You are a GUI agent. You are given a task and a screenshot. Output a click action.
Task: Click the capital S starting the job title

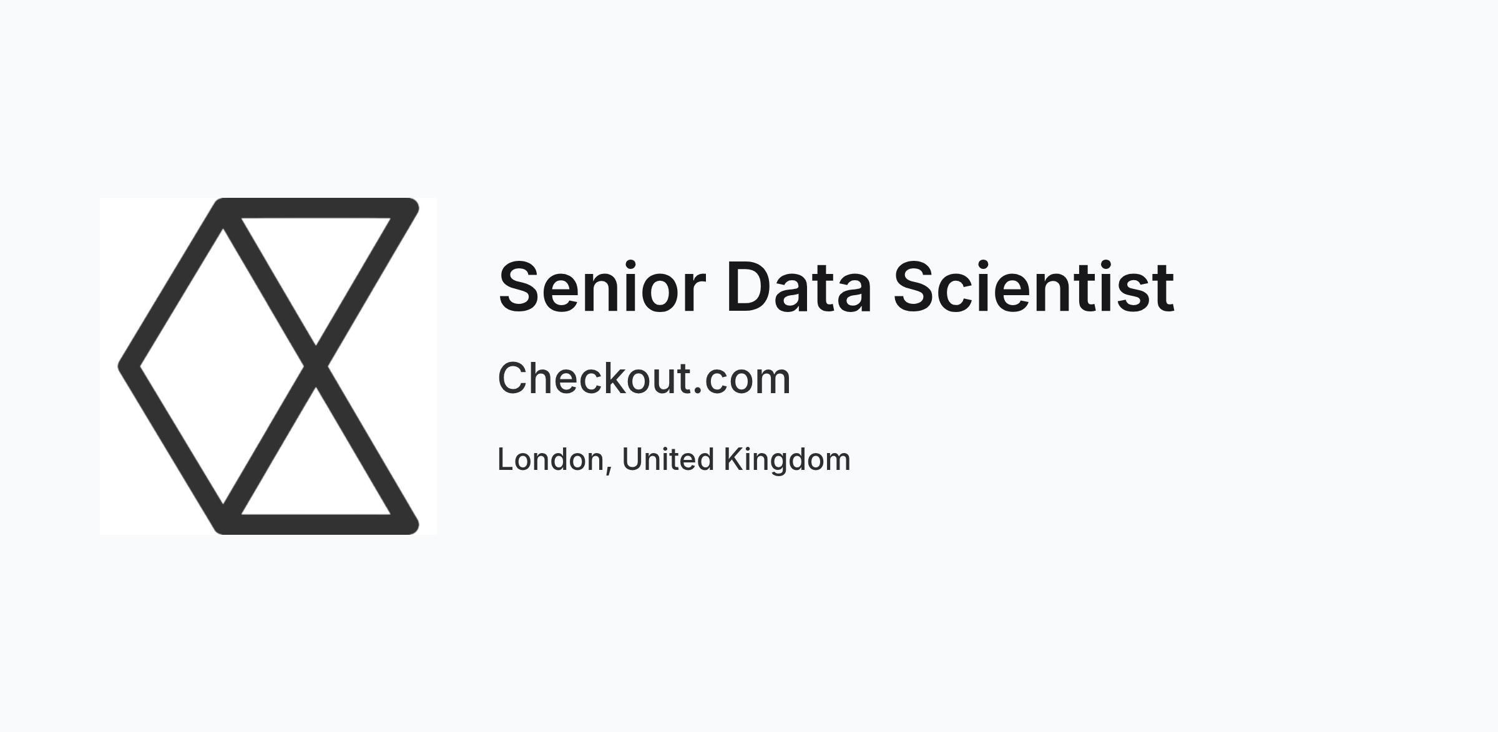(518, 287)
